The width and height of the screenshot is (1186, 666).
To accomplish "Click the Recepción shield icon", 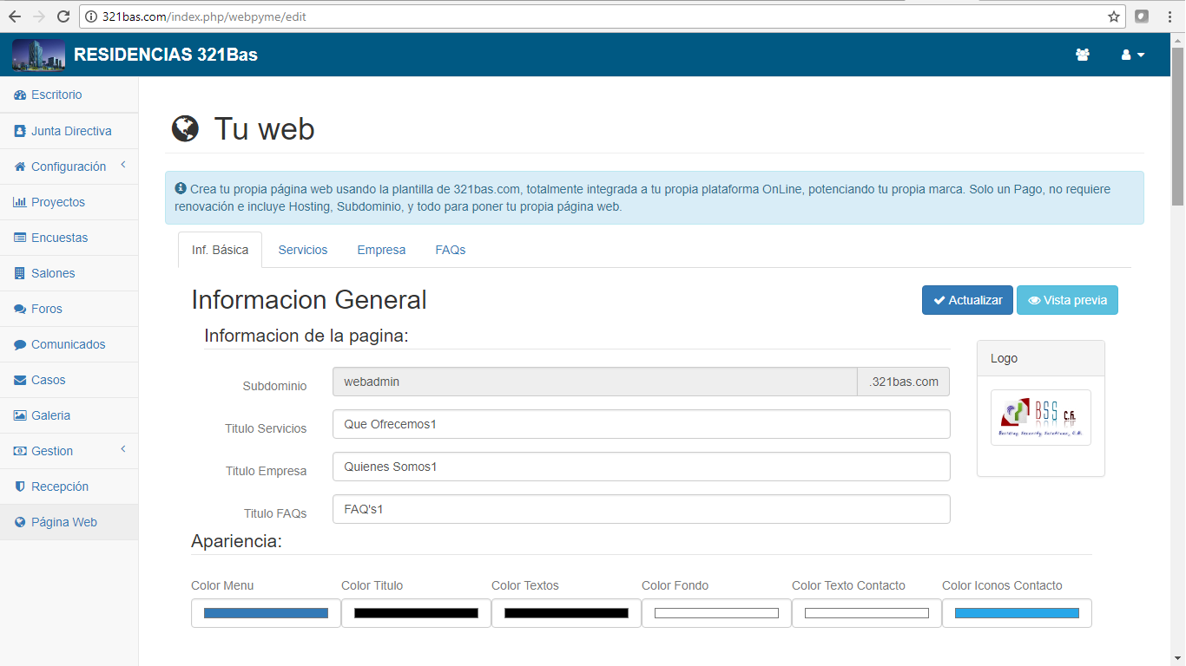I will tap(20, 486).
